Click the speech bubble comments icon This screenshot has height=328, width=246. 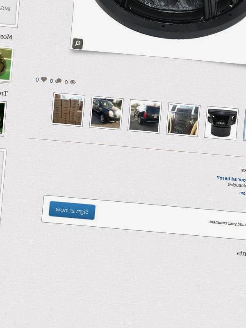click(58, 81)
